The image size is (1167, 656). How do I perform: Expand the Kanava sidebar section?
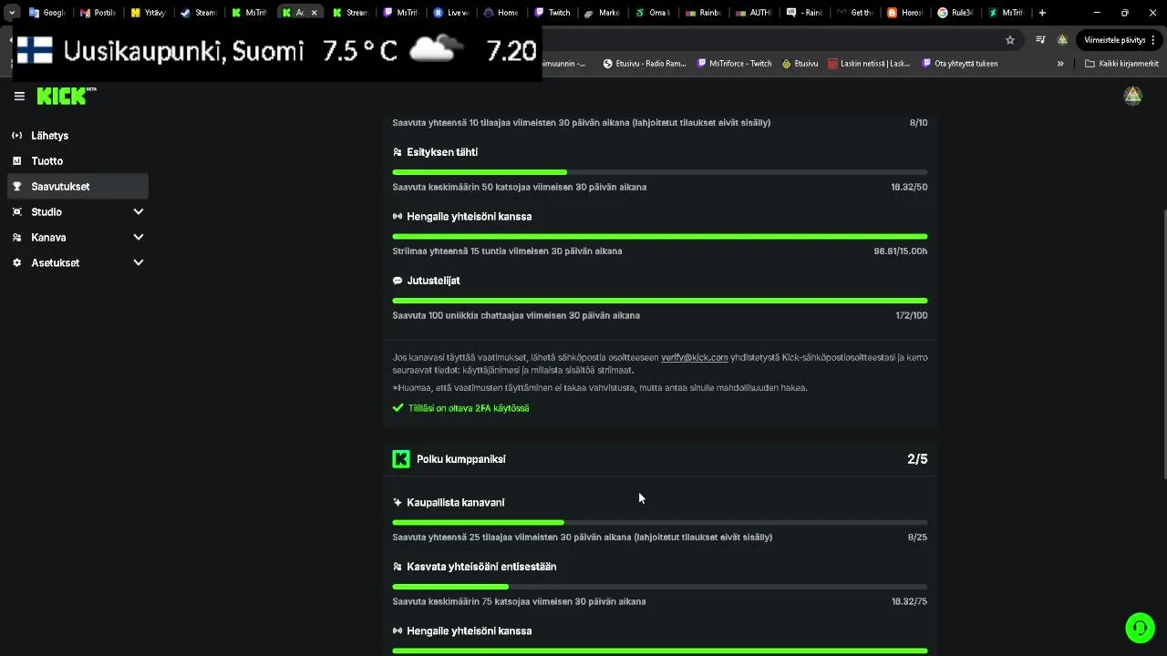(139, 238)
